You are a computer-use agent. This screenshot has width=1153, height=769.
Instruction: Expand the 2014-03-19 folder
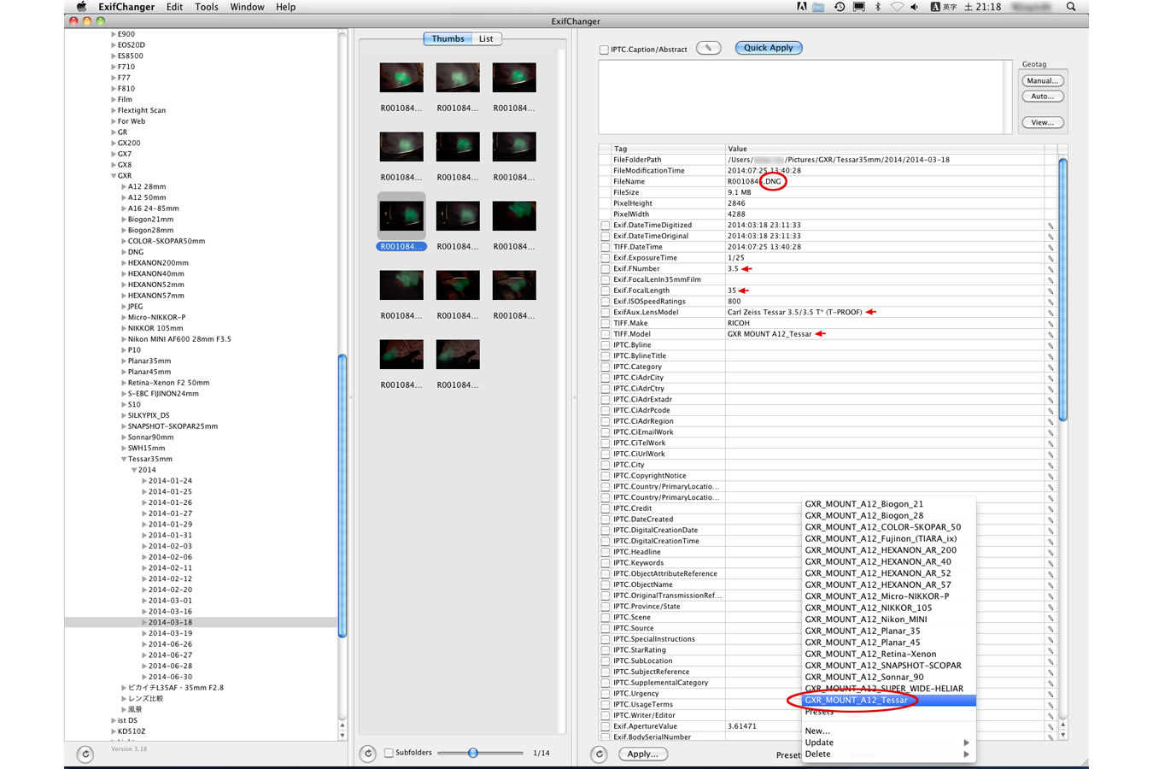coord(143,634)
